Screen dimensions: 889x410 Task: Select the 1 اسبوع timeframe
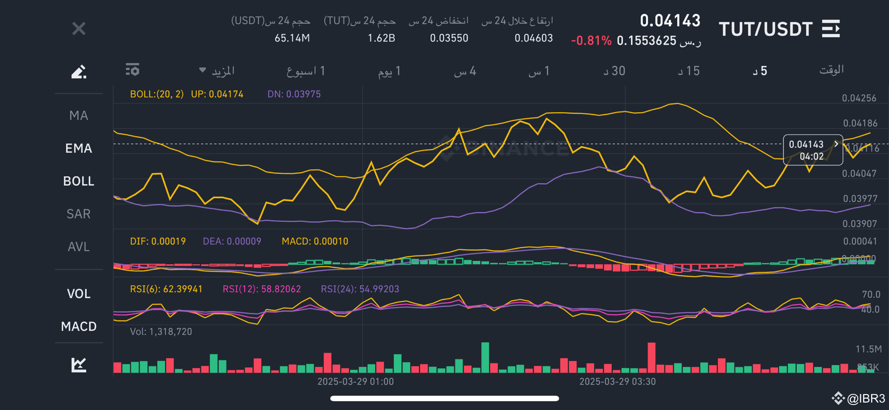306,71
